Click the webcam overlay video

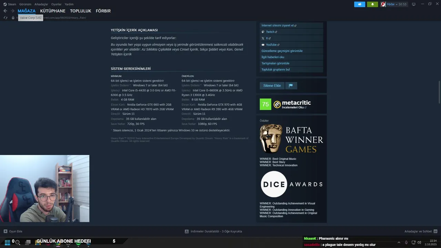(45, 189)
